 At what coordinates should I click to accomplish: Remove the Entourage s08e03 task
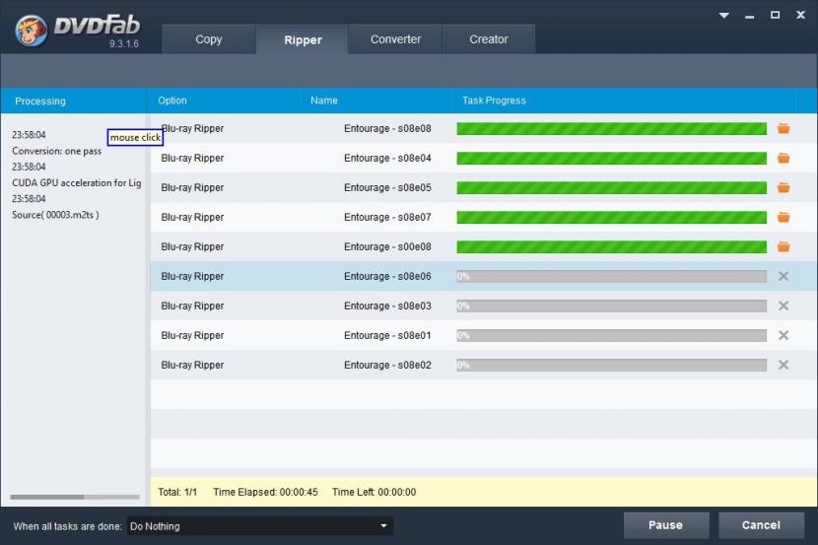pos(784,306)
